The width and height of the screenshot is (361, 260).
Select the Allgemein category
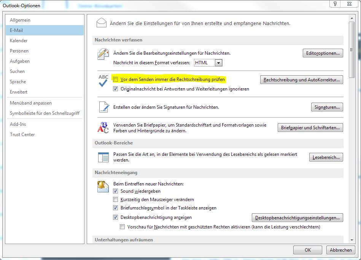[x=45, y=20]
